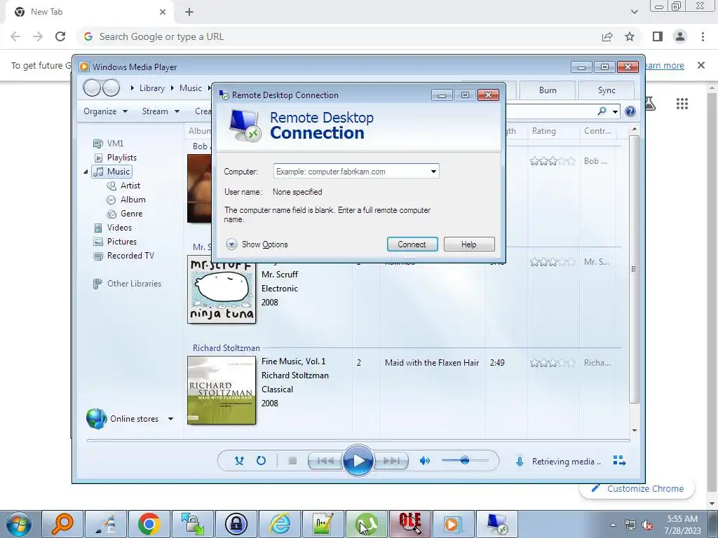Click the Previous track button
The image size is (718, 538).
pyautogui.click(x=325, y=461)
